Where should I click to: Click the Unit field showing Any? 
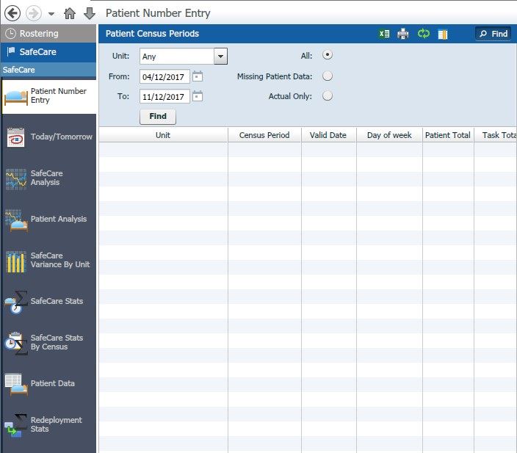[177, 57]
